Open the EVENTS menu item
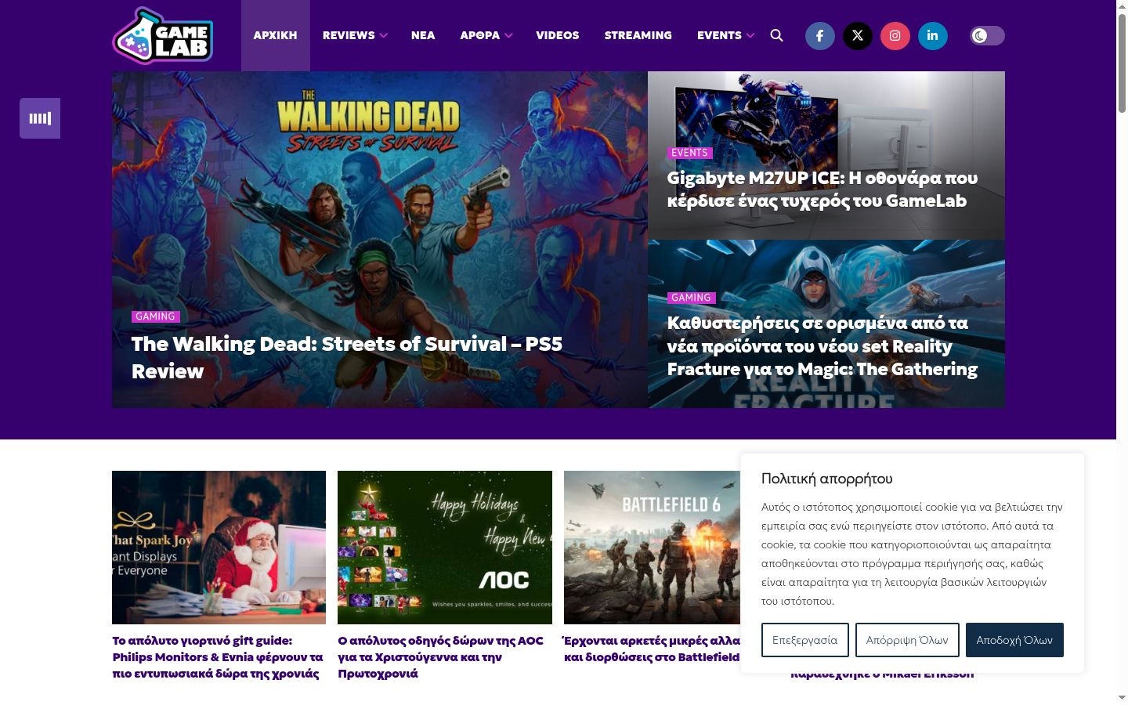Viewport: 1128px width, 705px height. tap(719, 35)
